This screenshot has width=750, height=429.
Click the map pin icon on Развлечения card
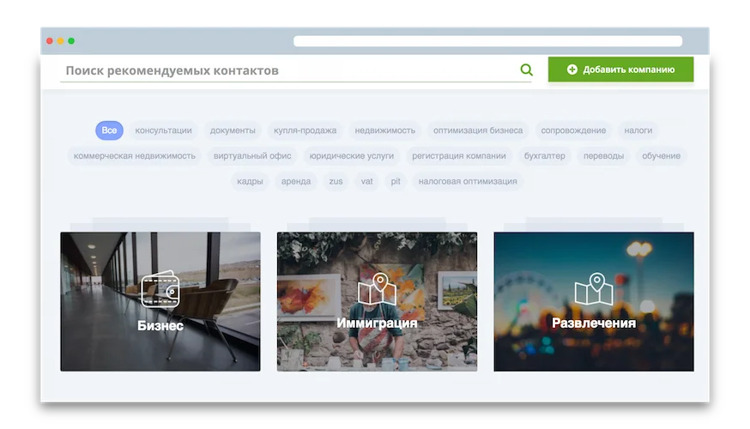point(594,289)
